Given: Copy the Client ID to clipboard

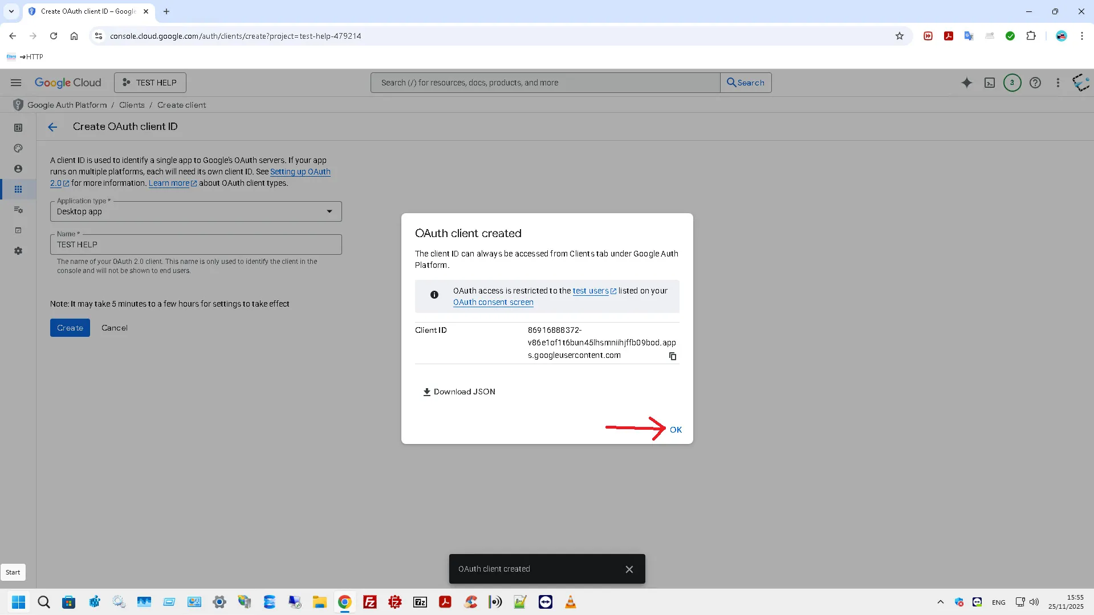Looking at the screenshot, I should click(672, 356).
